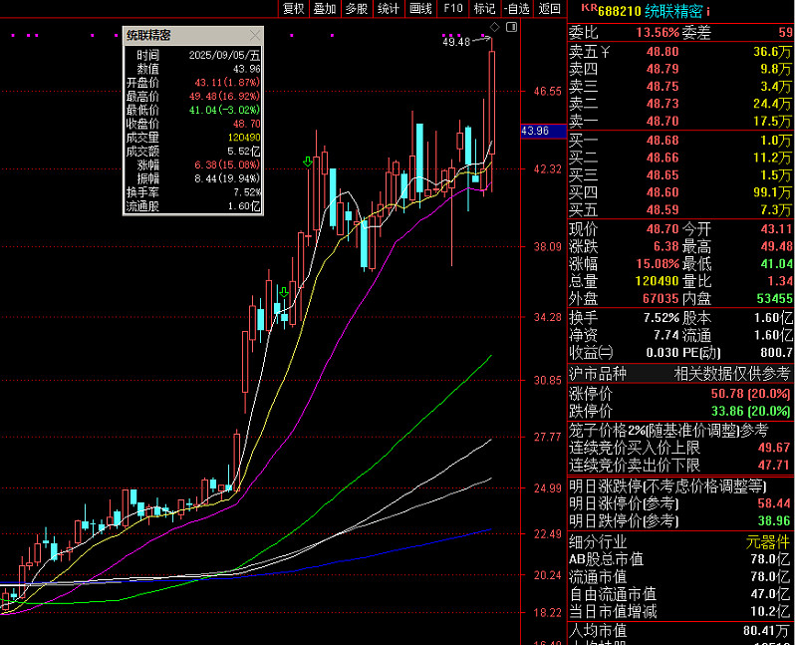
Task: Open the 标记 marker dropdown
Action: click(484, 9)
